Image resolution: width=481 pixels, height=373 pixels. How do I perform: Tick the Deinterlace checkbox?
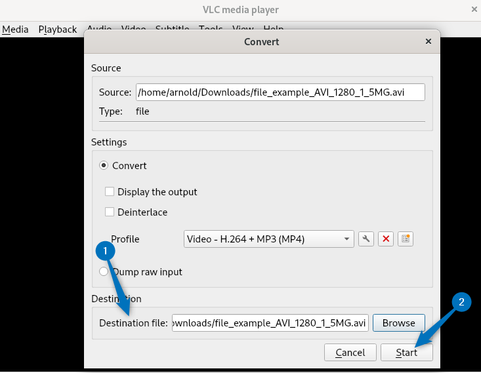point(110,212)
